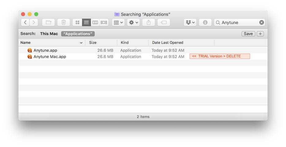
Task: Open the Action gear dropdown menu
Action: (x=134, y=22)
